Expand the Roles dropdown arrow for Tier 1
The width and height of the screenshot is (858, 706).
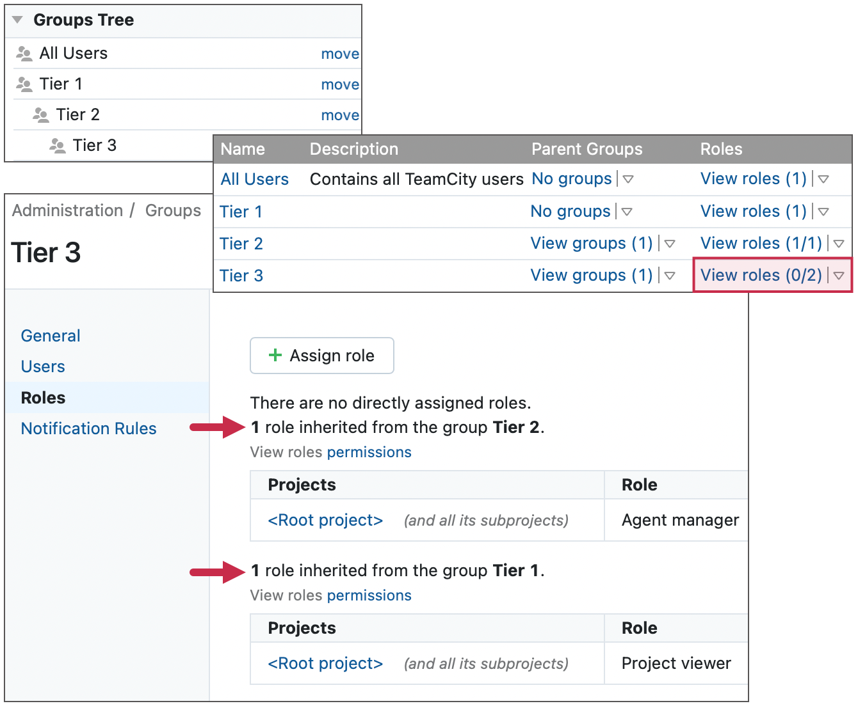(824, 212)
